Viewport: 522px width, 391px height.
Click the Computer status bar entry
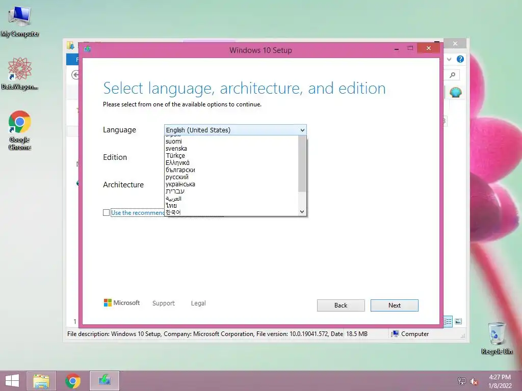(x=410, y=334)
